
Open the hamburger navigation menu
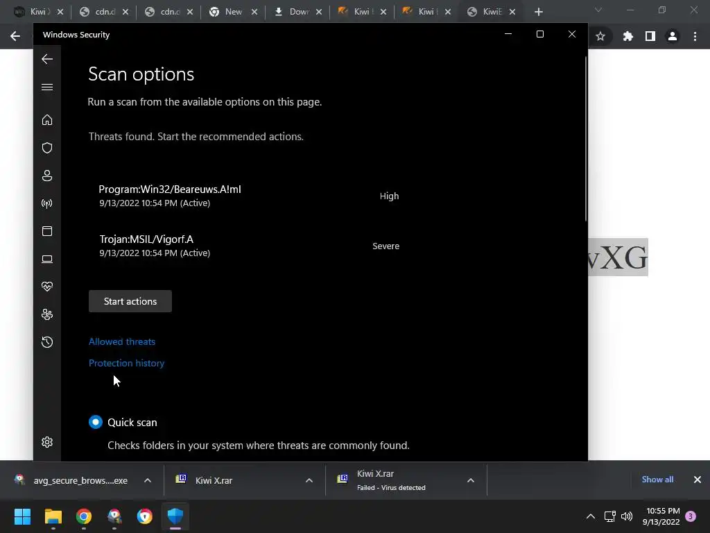[x=47, y=87]
